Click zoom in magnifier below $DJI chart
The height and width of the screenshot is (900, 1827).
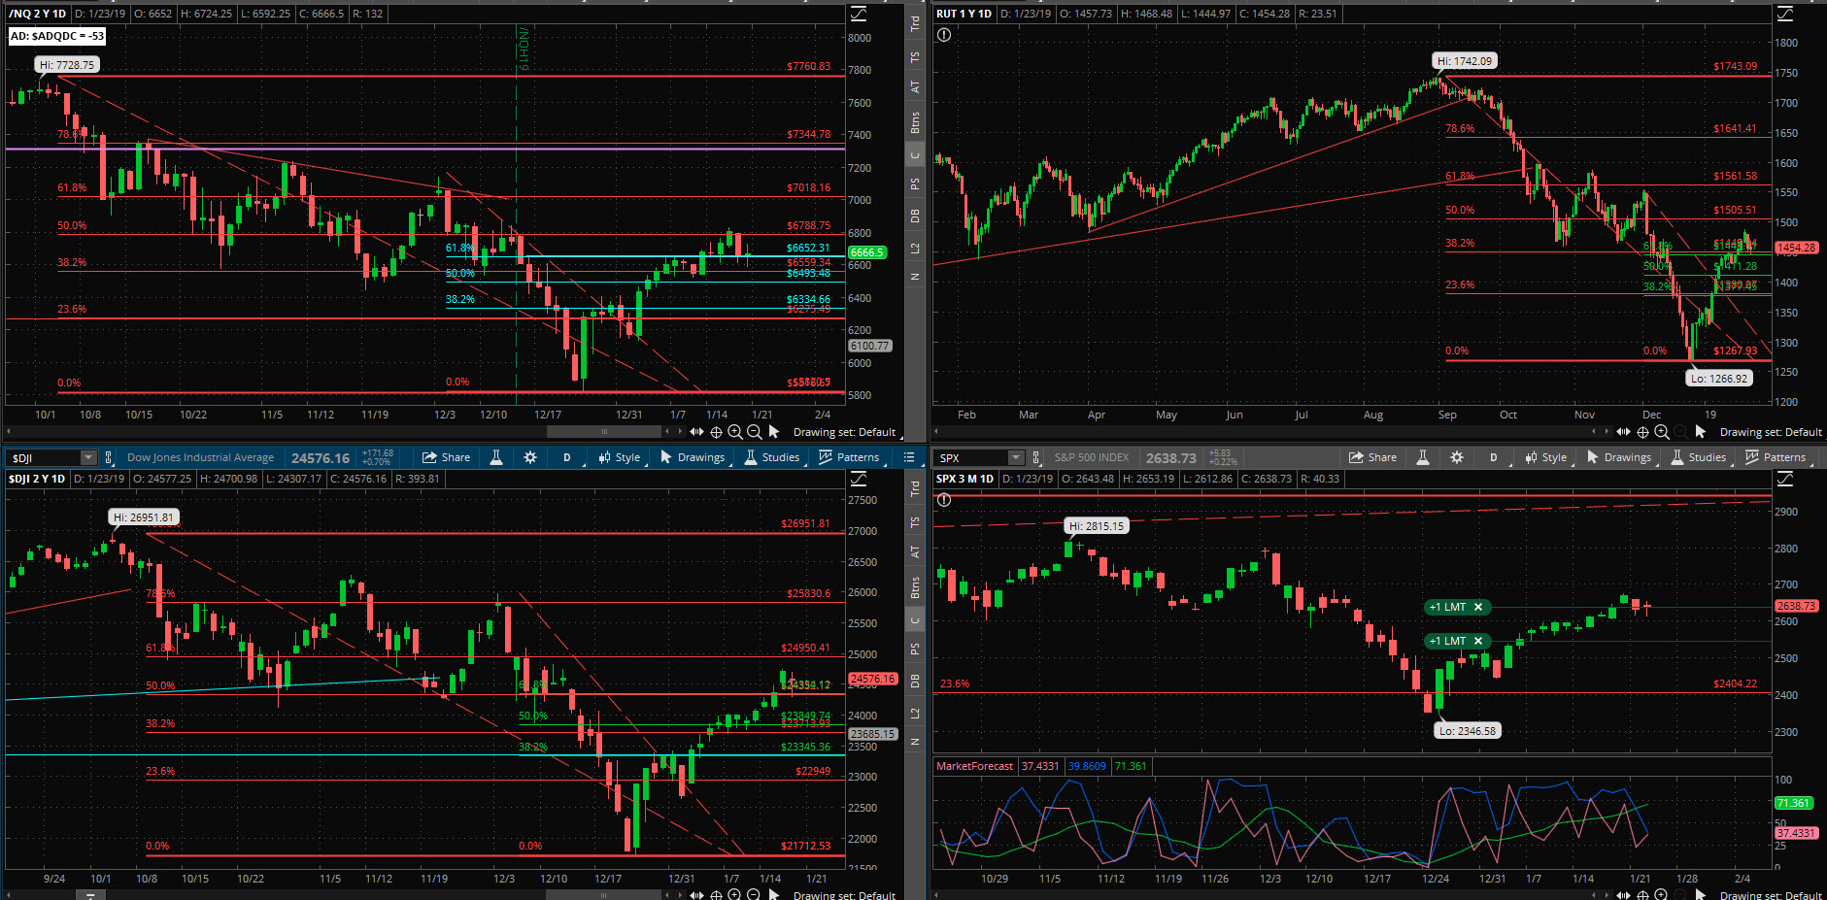click(x=735, y=895)
